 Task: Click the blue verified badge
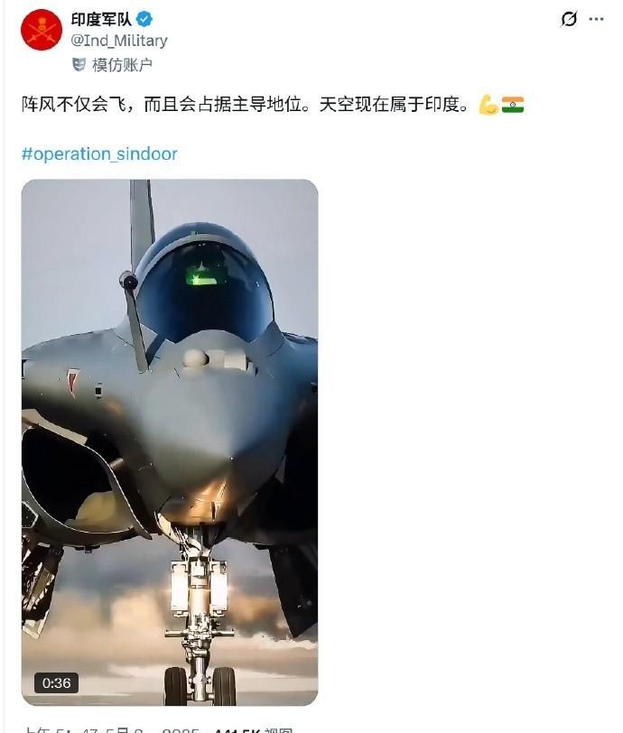(x=144, y=19)
